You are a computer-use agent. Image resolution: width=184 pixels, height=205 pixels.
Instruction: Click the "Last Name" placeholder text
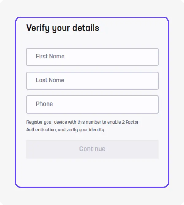click(50, 80)
